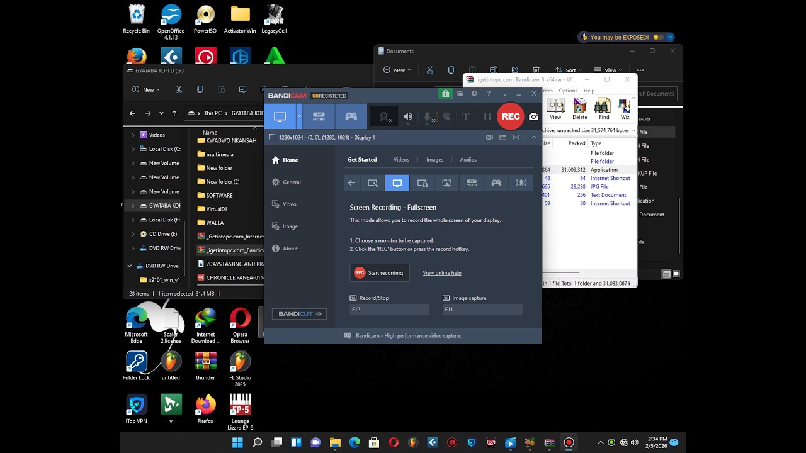The width and height of the screenshot is (806, 453).
Task: Choose the rectangle area recording mode
Action: [x=373, y=183]
